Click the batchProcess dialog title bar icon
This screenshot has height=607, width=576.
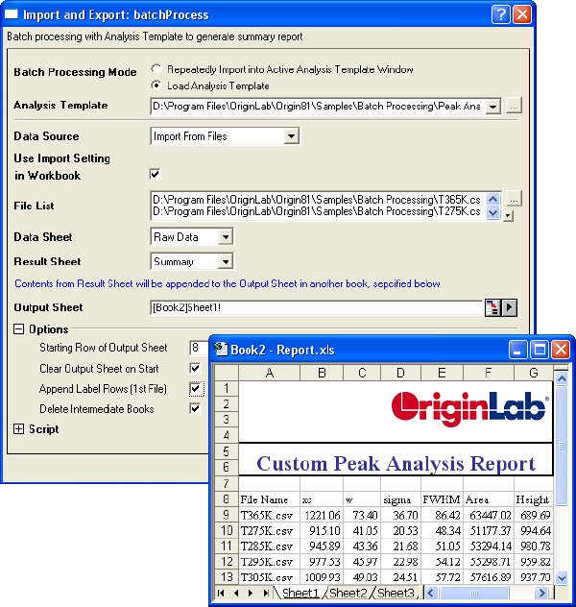point(11,14)
